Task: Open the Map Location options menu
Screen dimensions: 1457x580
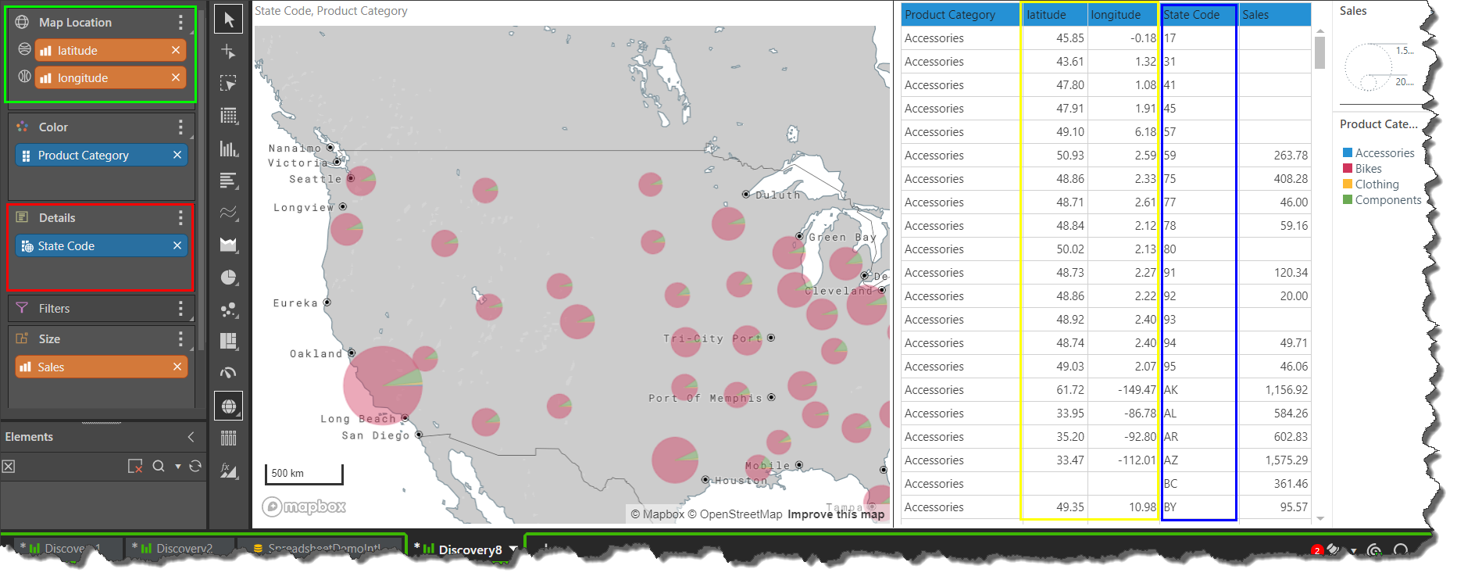Action: pyautogui.click(x=180, y=22)
